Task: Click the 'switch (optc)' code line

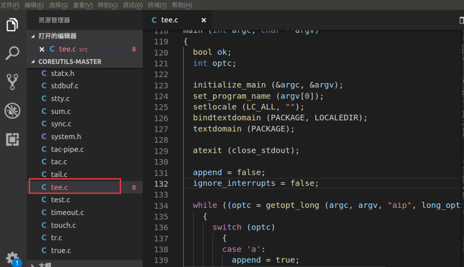Action: coord(244,227)
